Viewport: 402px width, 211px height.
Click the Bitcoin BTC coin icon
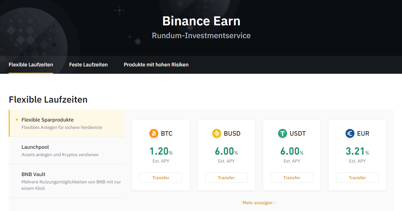point(154,133)
